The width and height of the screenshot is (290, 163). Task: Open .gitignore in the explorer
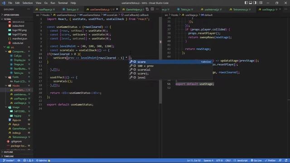[16, 141]
